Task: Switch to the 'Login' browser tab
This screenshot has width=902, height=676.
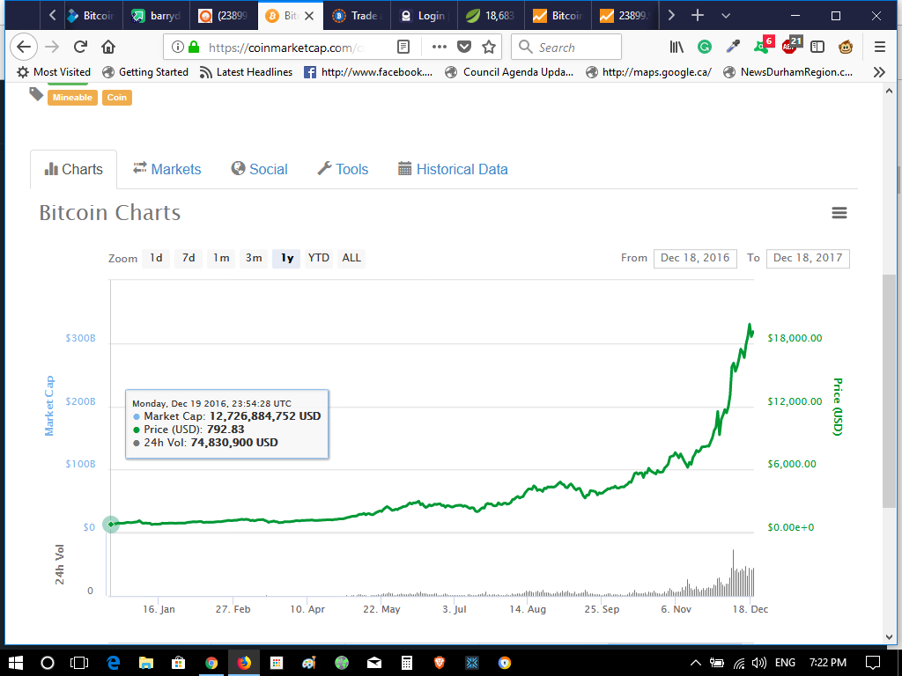Action: tap(425, 16)
